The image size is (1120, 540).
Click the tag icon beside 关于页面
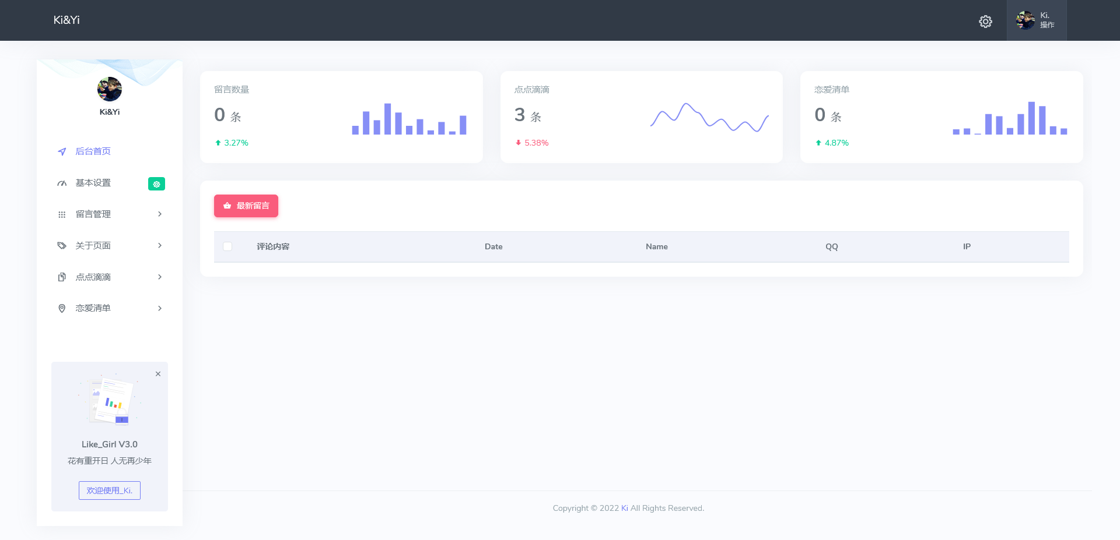[62, 246]
